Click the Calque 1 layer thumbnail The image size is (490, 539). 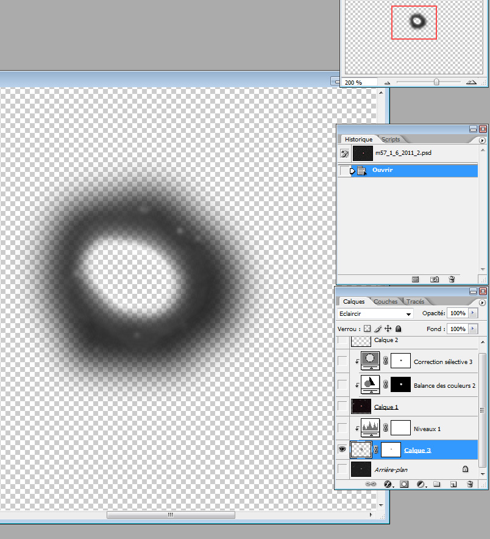[x=361, y=406]
